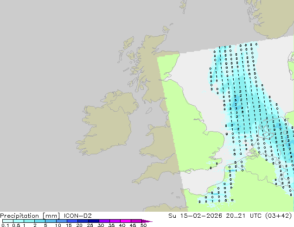Click the 2–5 mm legend swatch

(40, 221)
